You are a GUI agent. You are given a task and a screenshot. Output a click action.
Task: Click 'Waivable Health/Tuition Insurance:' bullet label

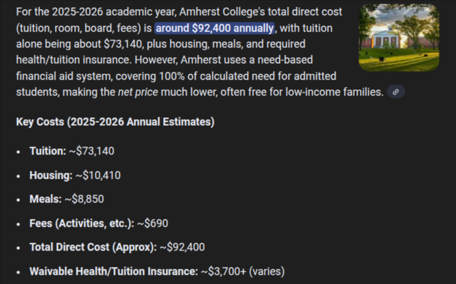113,271
